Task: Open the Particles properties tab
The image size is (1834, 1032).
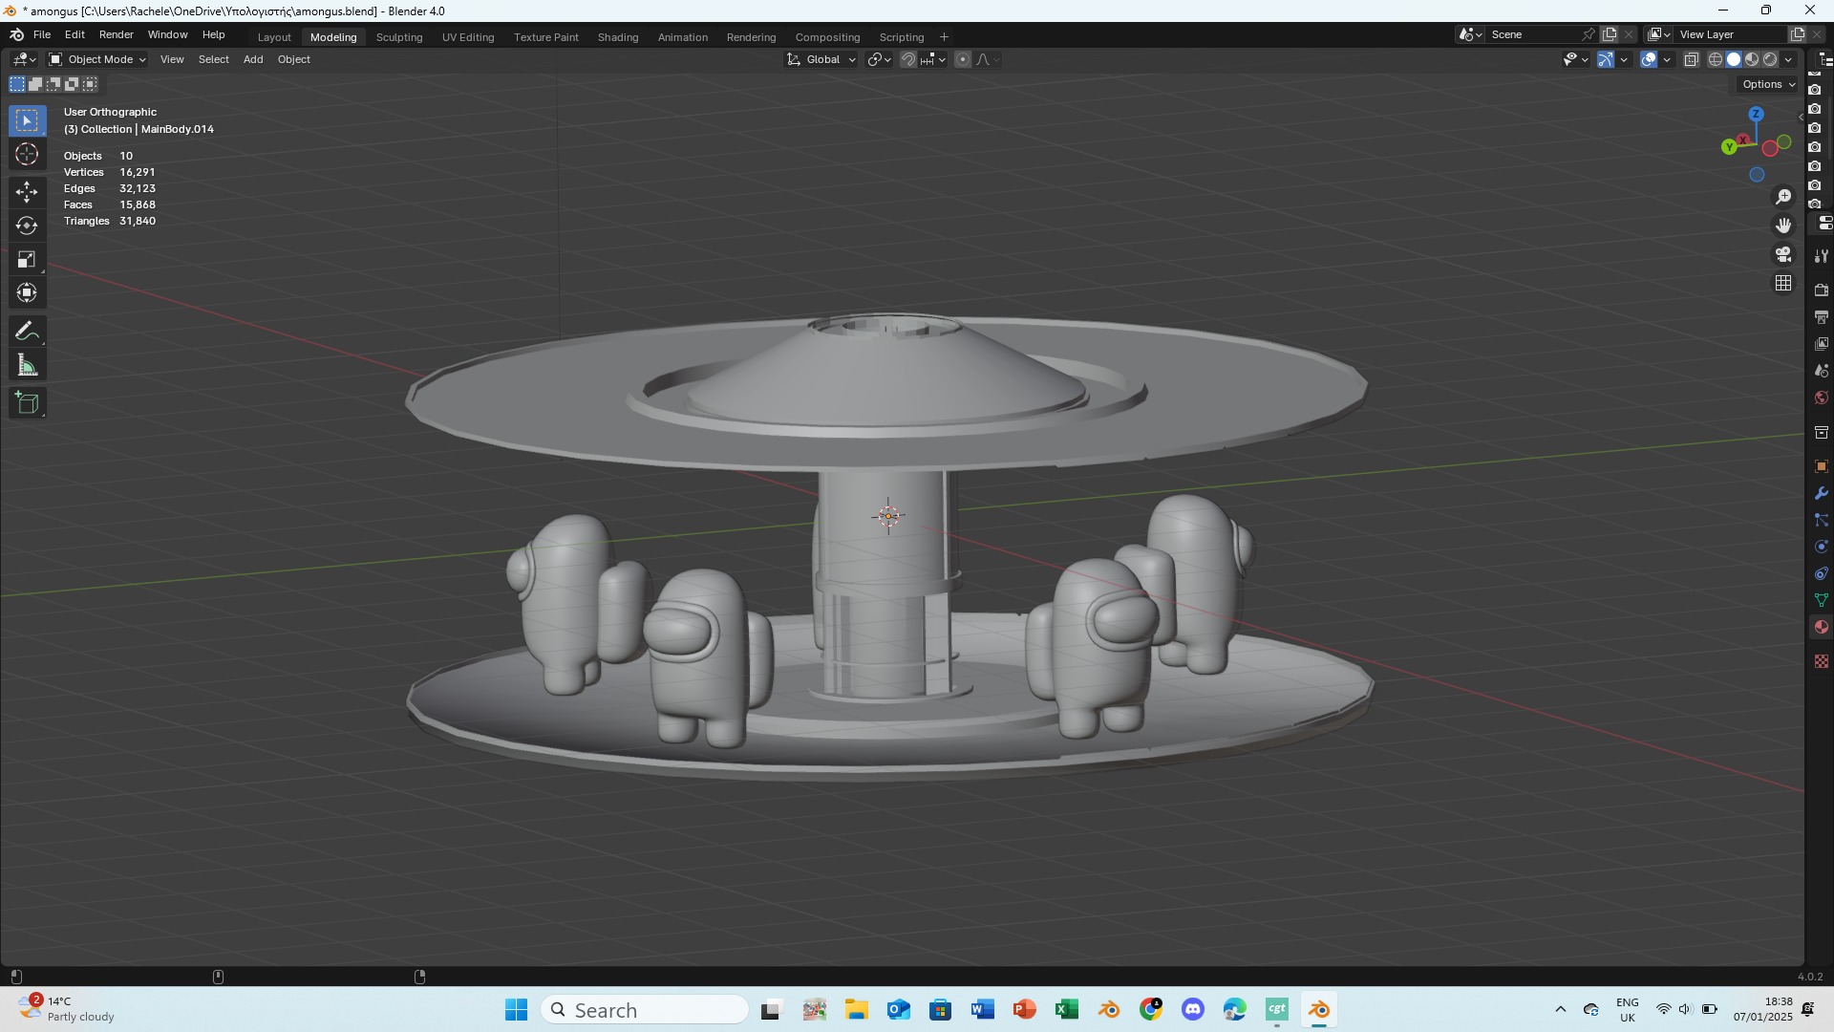Action: [x=1822, y=520]
